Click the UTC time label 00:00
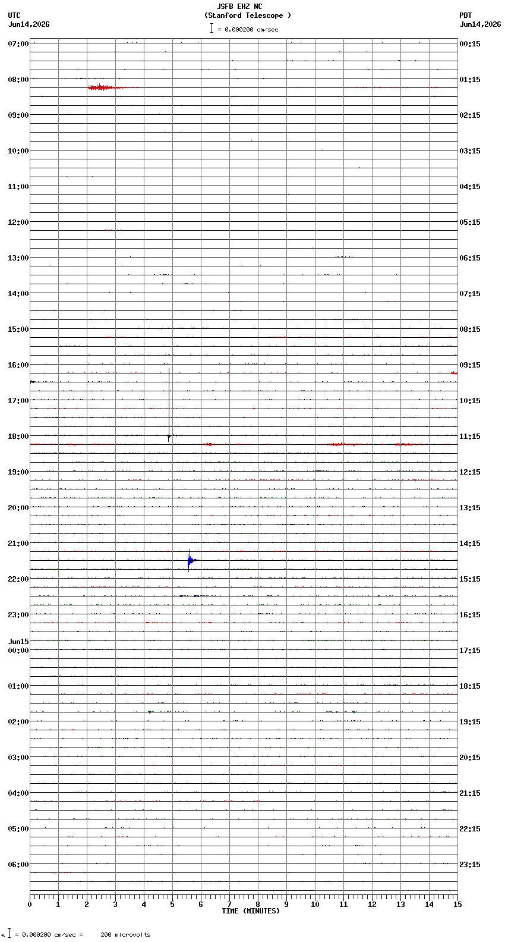Screen dimensions: 505x942 tap(18, 651)
